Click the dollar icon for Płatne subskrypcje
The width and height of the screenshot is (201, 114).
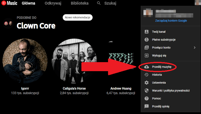(146, 40)
